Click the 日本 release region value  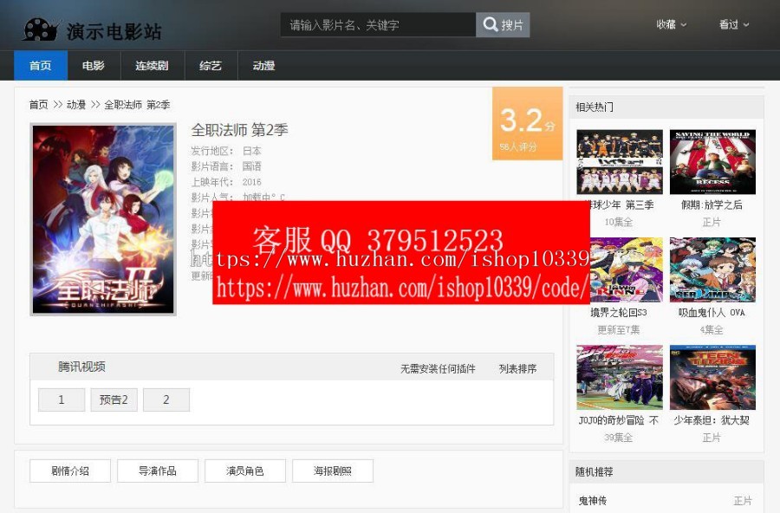[251, 151]
